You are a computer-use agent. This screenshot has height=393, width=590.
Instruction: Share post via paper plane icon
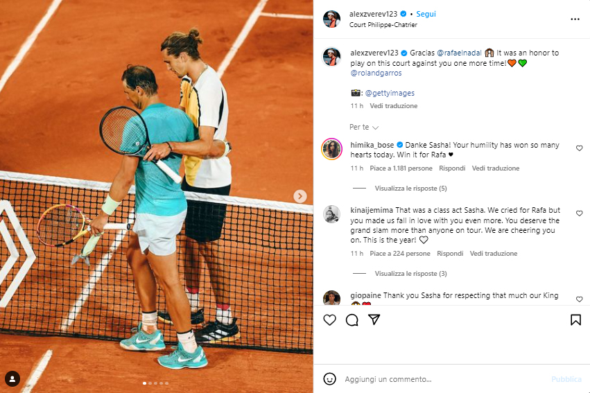point(374,320)
